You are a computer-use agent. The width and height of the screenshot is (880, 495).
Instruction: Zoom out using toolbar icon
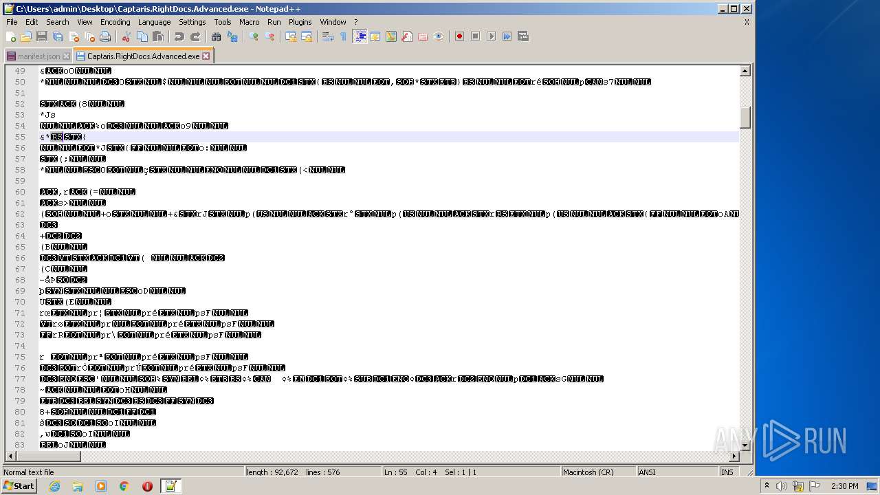(269, 36)
